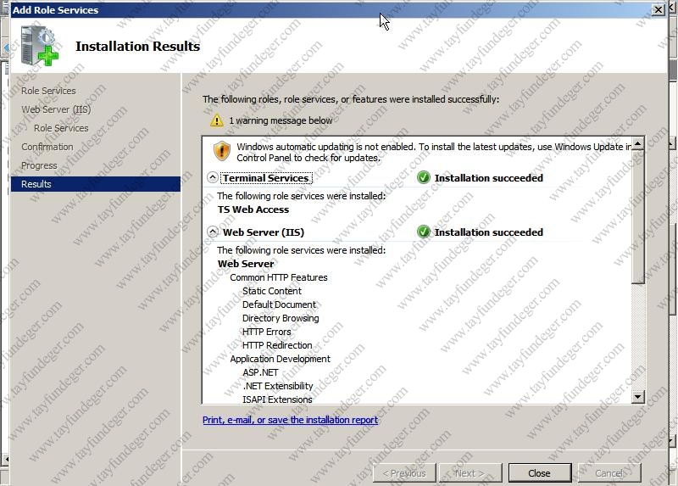Viewport: 678px width, 486px height.
Task: Click the HTTP Redirection entry
Action: [277, 345]
